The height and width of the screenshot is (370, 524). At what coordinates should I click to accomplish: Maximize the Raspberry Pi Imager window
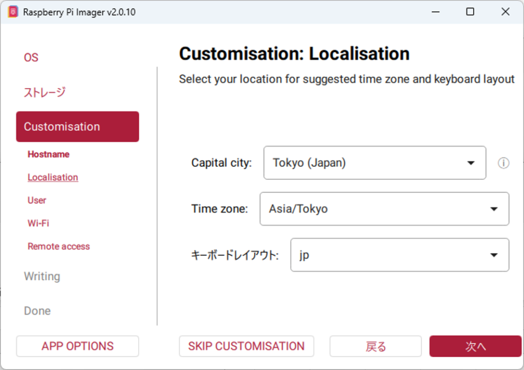[470, 12]
